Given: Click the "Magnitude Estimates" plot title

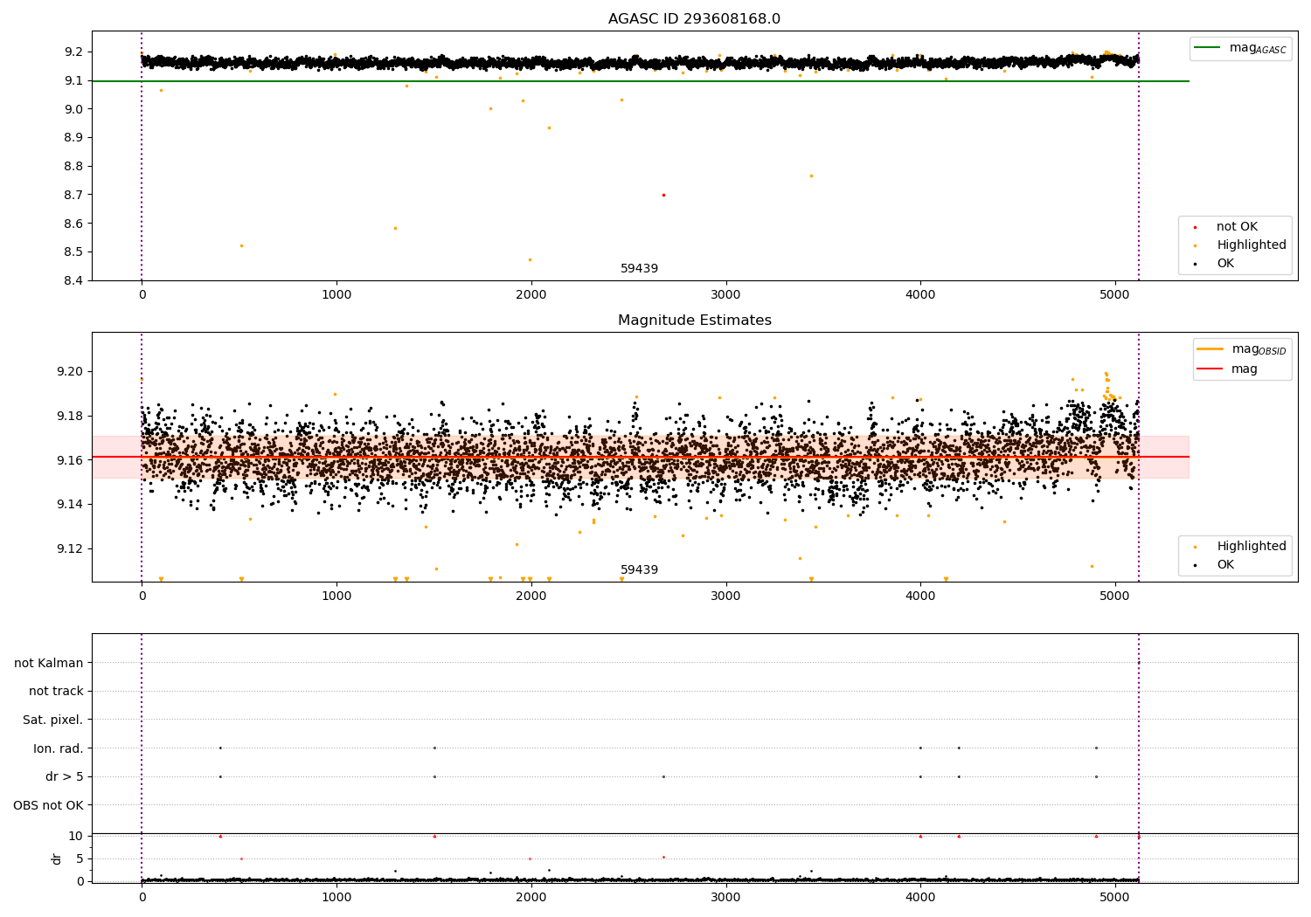Looking at the screenshot, I should click(x=694, y=321).
